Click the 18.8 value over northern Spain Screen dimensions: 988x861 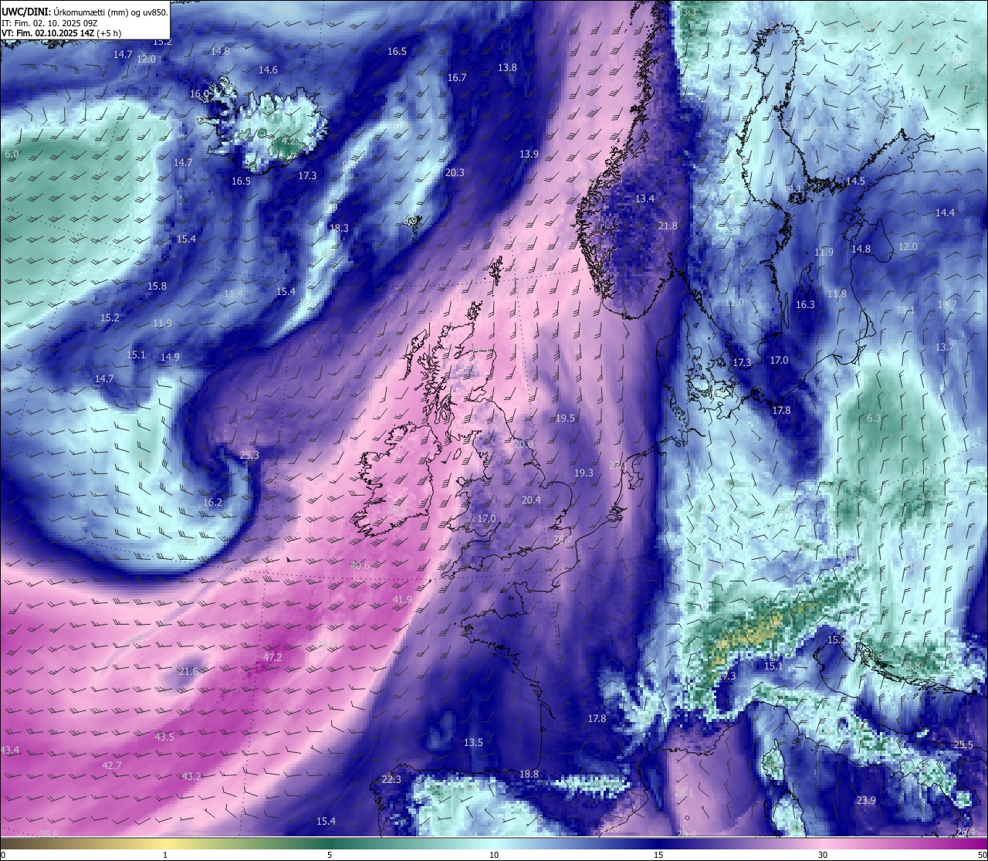pos(529,775)
